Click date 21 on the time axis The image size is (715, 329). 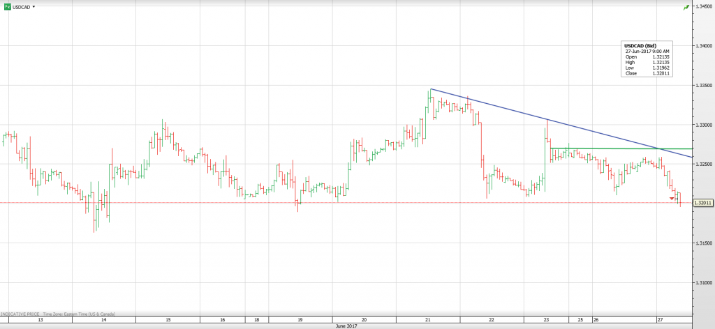(x=427, y=319)
